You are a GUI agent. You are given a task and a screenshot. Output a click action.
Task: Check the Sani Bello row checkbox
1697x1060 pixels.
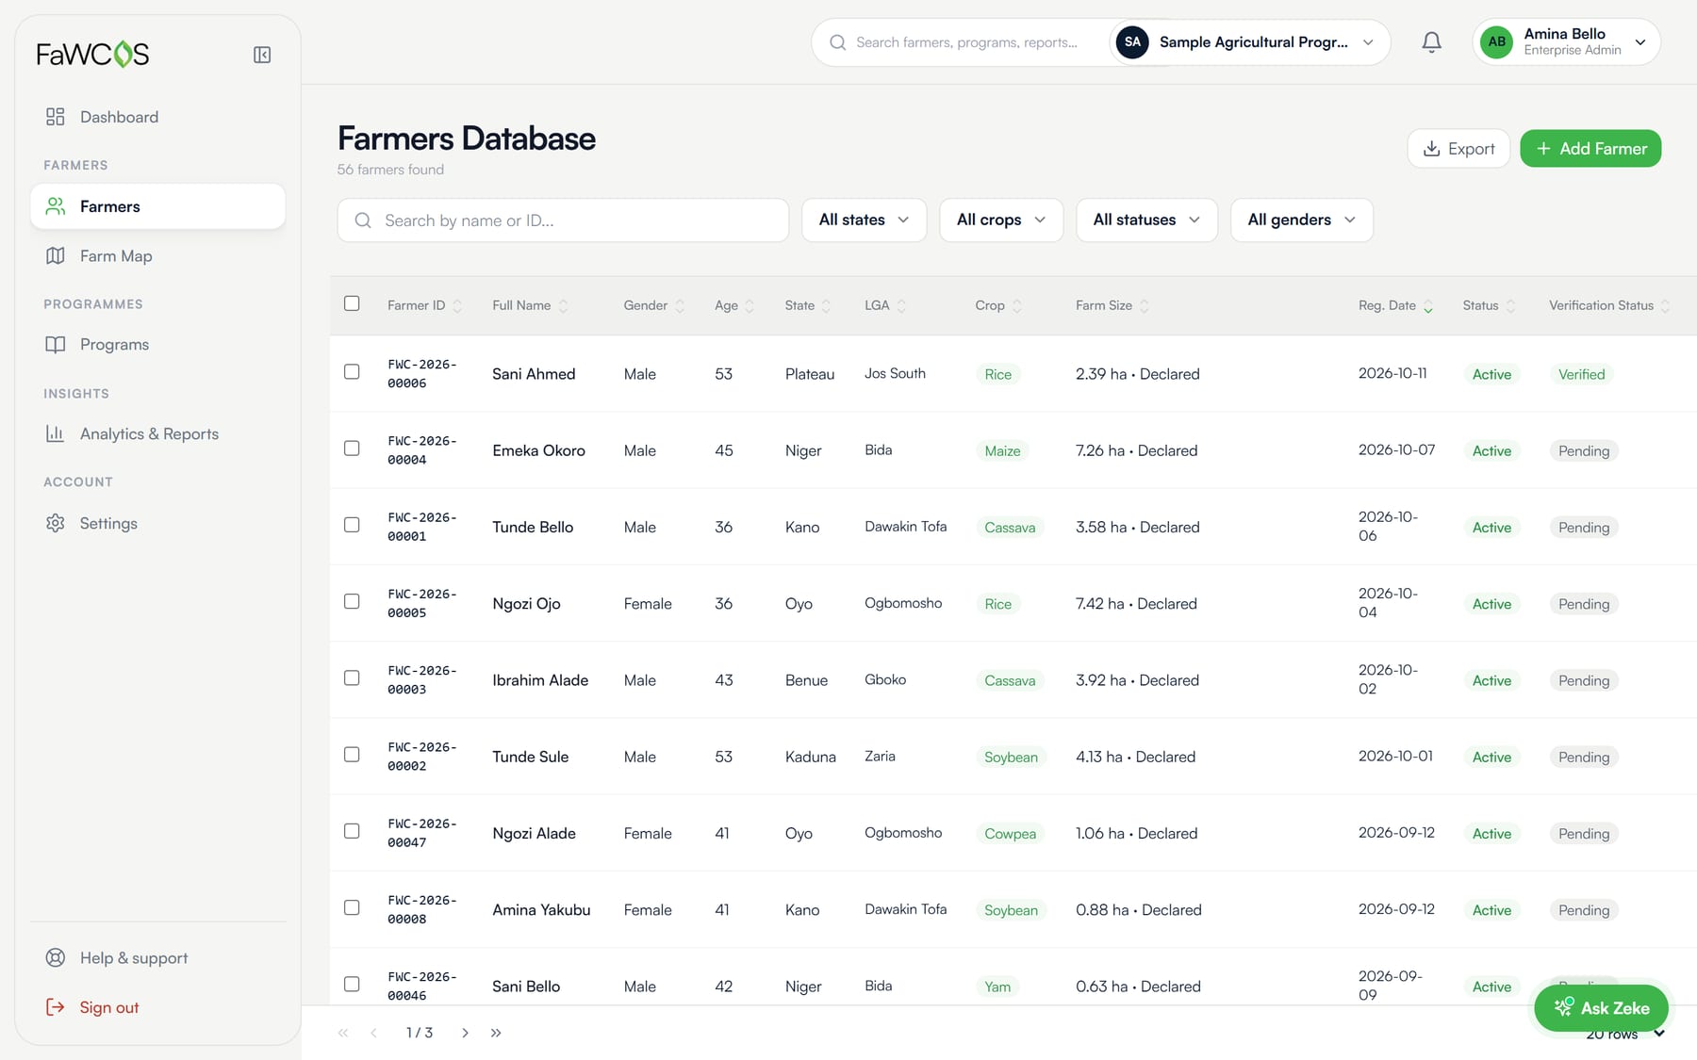pos(352,984)
